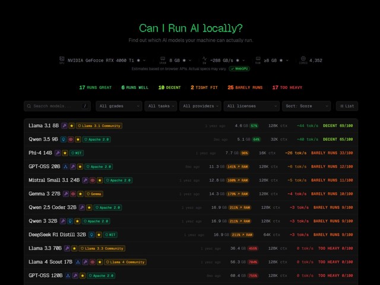Click the Search models input field

[x=57, y=106]
